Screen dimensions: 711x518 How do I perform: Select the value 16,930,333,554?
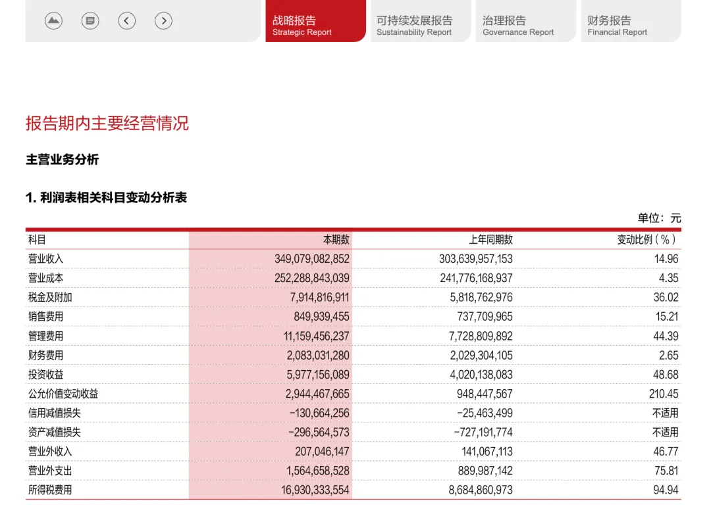pos(315,490)
